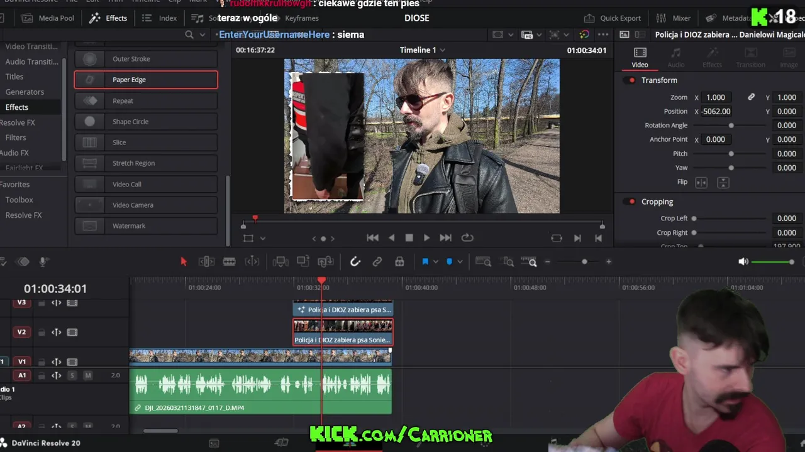
Task: Switch to Inspector Transition tab
Action: pyautogui.click(x=750, y=57)
